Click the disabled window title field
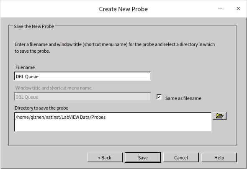Screen dimensions: 247x169 [x=82, y=97]
